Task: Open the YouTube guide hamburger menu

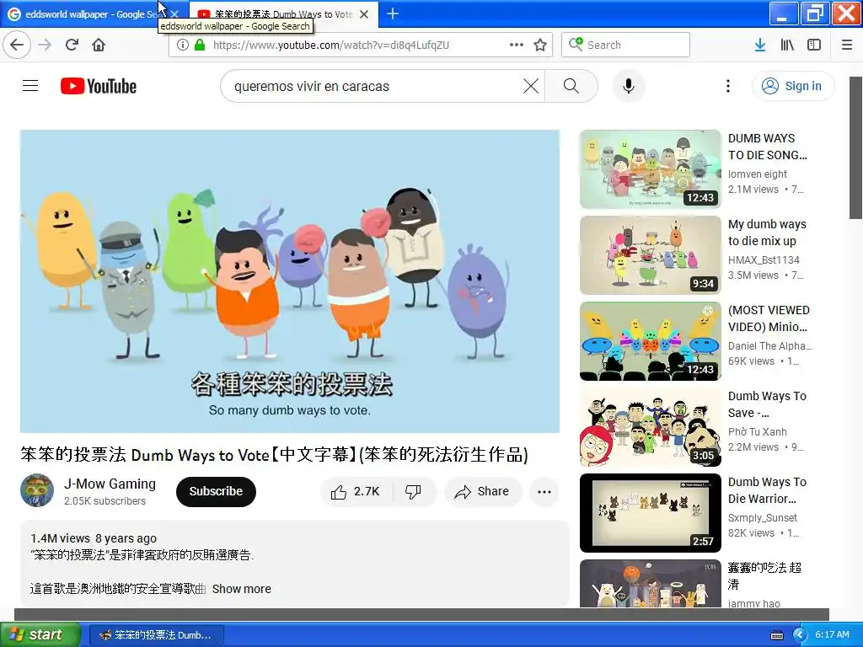Action: tap(30, 86)
